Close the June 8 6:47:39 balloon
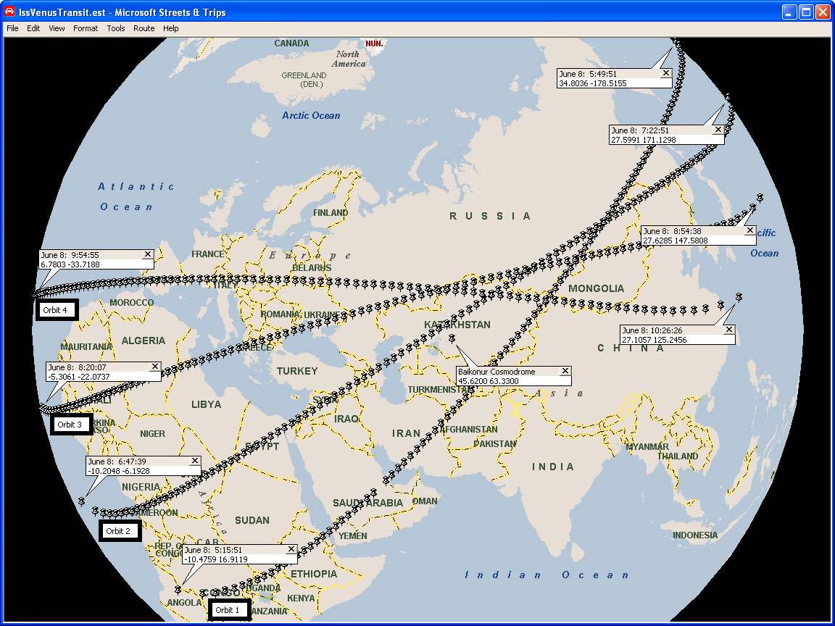Image resolution: width=835 pixels, height=626 pixels. click(x=194, y=462)
